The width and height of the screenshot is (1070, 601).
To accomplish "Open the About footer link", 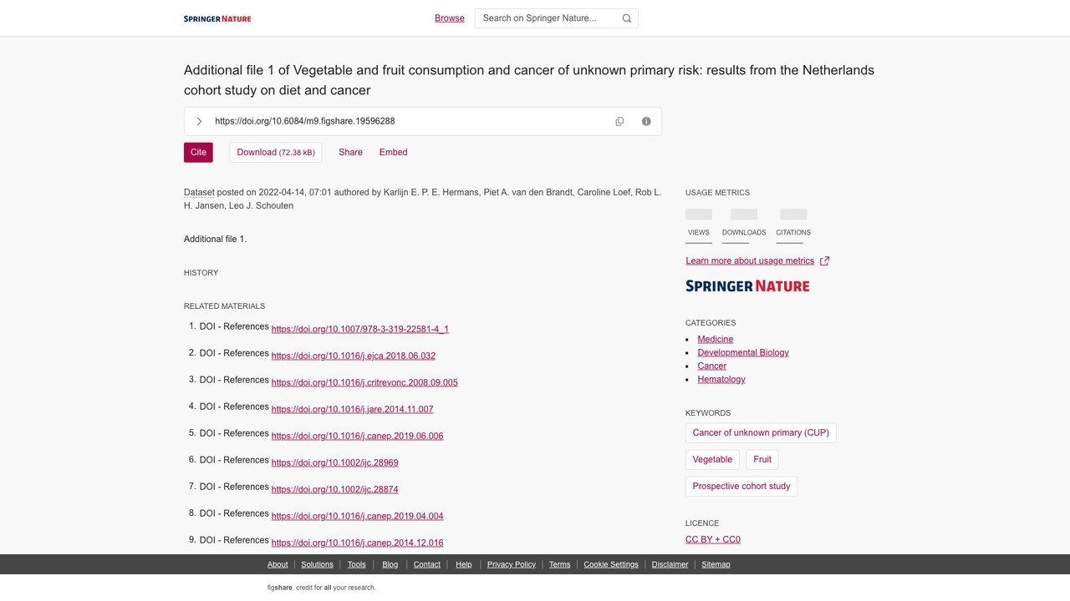I will coord(278,564).
